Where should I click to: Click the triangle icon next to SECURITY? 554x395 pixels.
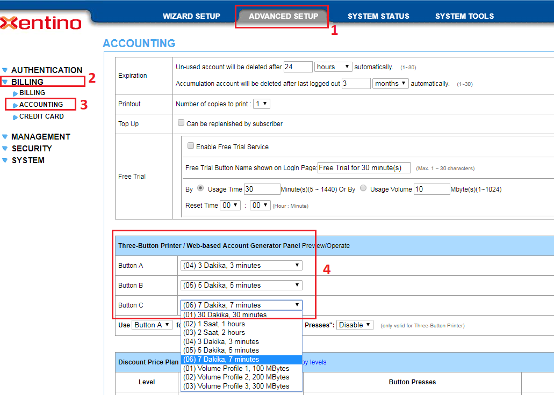[5, 149]
